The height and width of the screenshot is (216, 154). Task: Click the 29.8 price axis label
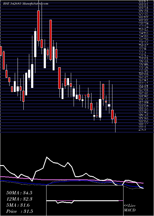click(x=143, y=130)
